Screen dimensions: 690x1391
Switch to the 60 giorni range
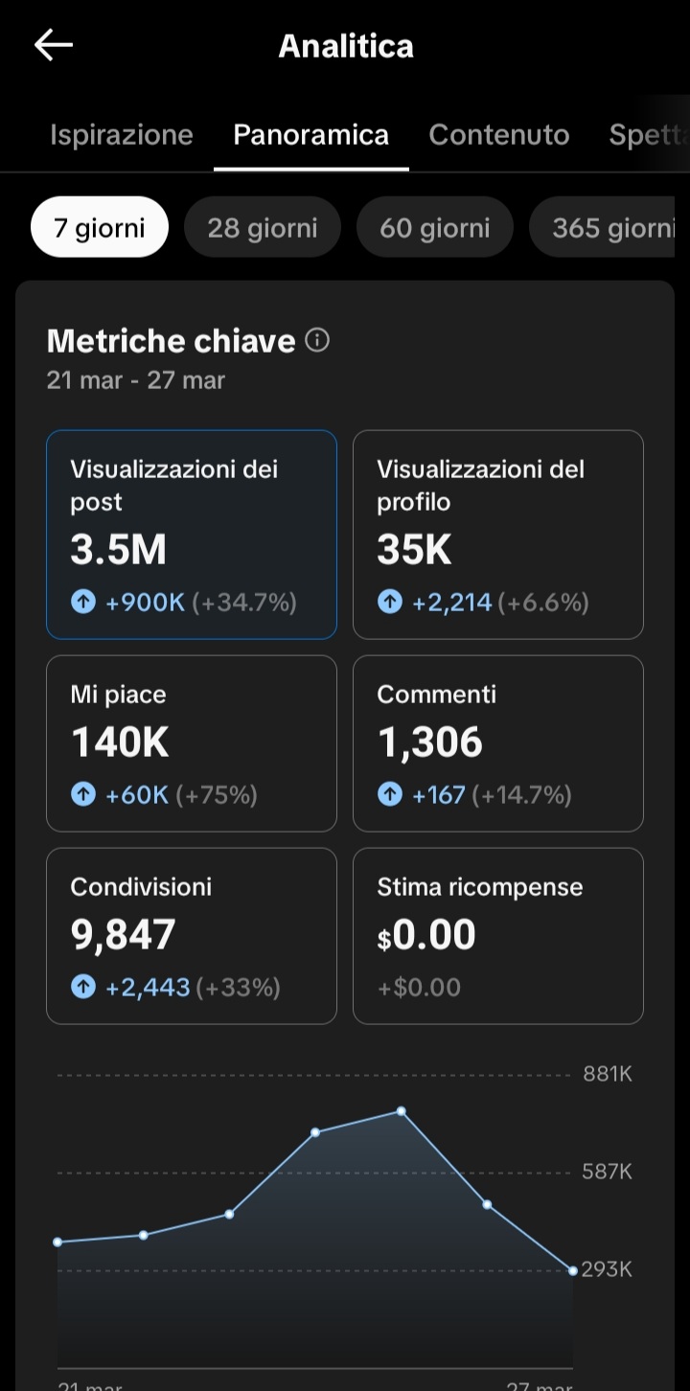point(435,228)
